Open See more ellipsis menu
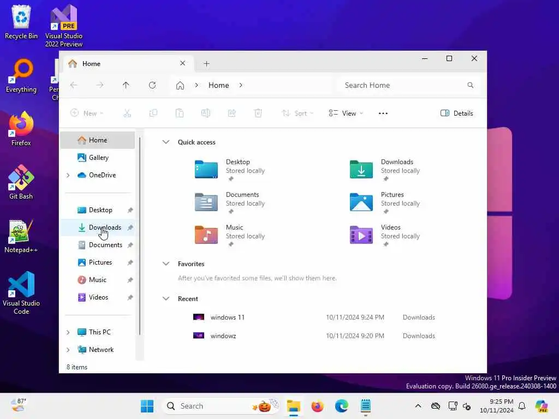This screenshot has height=419, width=559. click(383, 113)
